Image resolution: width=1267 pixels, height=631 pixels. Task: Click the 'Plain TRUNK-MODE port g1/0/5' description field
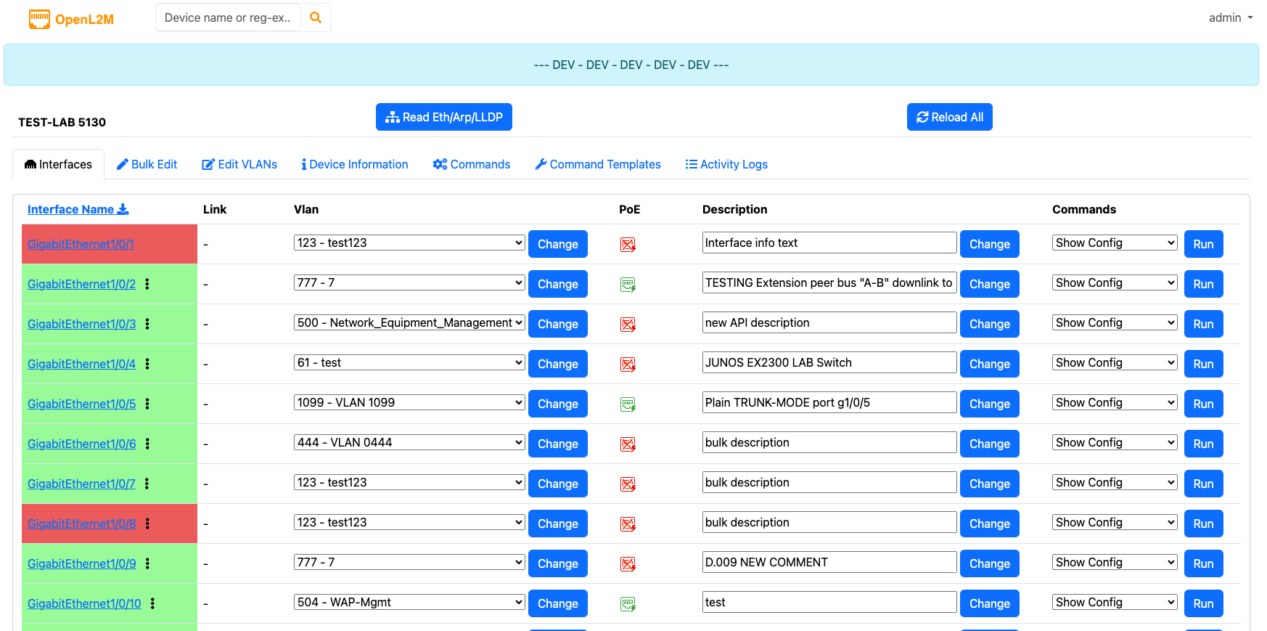[x=829, y=402]
